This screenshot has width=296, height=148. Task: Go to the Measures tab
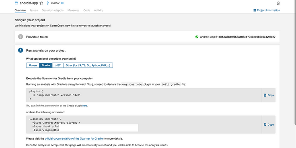(x=74, y=10)
